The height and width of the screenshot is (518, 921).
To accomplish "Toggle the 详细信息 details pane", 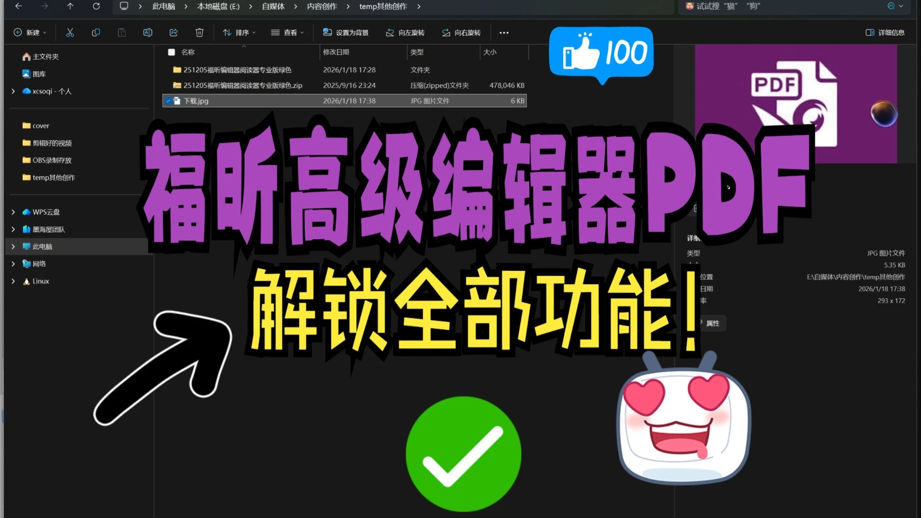I will [x=886, y=33].
